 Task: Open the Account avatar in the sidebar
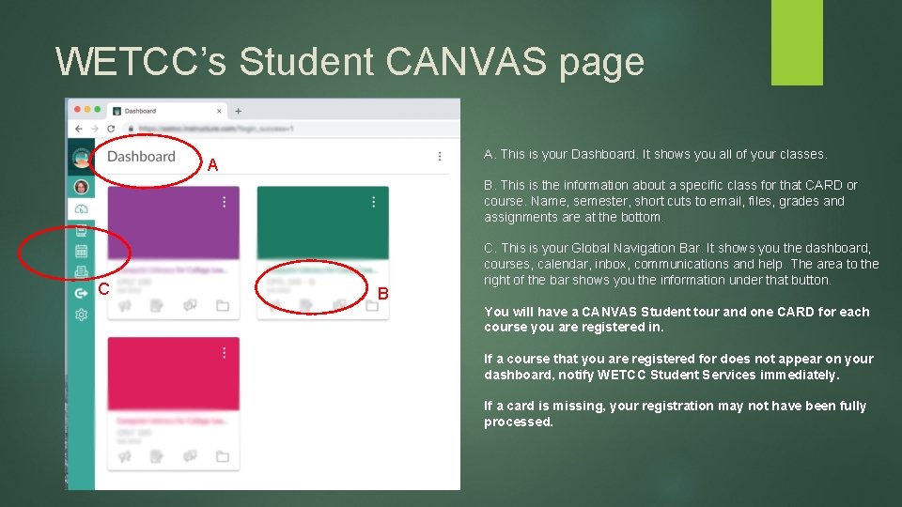click(81, 187)
